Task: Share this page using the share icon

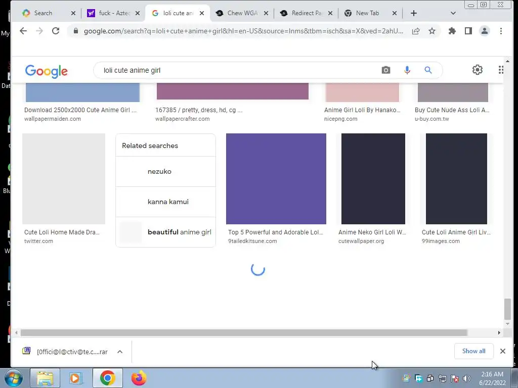Action: pyautogui.click(x=416, y=31)
